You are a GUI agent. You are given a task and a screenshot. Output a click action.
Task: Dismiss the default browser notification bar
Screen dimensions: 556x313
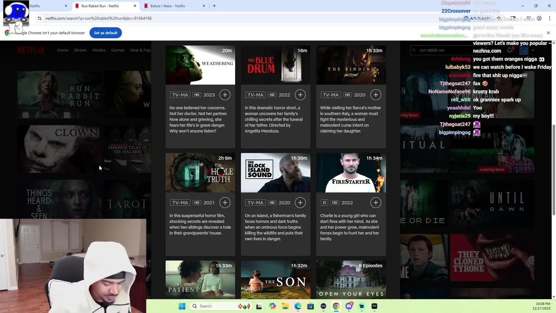548,33
